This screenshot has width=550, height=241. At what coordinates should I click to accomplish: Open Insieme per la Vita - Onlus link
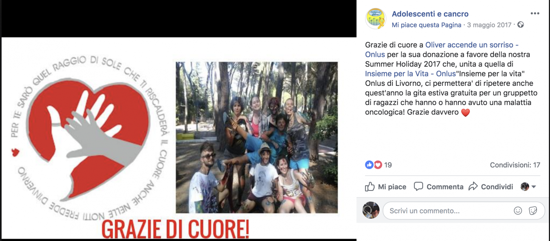(410, 73)
